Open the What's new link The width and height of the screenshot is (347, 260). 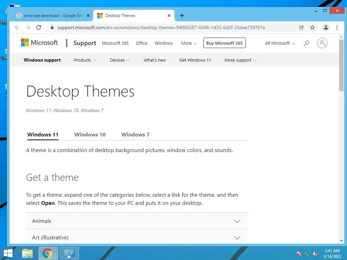[155, 60]
